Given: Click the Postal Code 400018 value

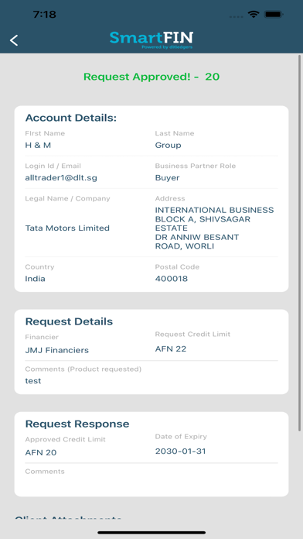Looking at the screenshot, I should (172, 279).
